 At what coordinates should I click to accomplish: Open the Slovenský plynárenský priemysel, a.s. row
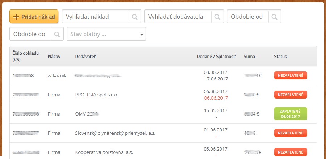tap(163, 133)
